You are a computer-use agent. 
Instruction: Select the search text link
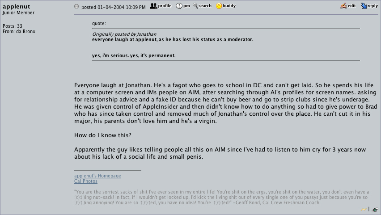pyautogui.click(x=205, y=6)
